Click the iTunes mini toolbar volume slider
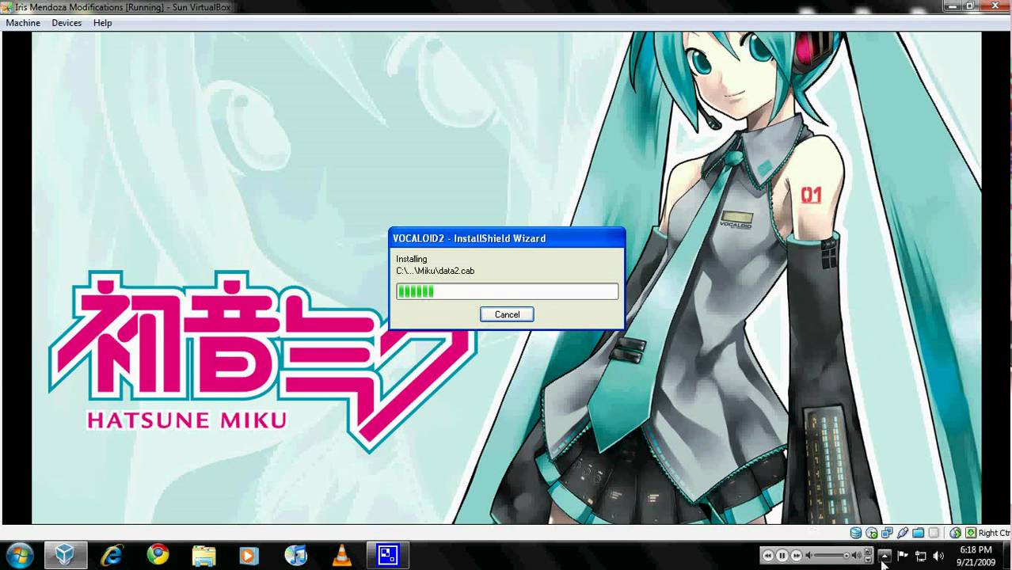This screenshot has height=570, width=1012. pyautogui.click(x=831, y=555)
